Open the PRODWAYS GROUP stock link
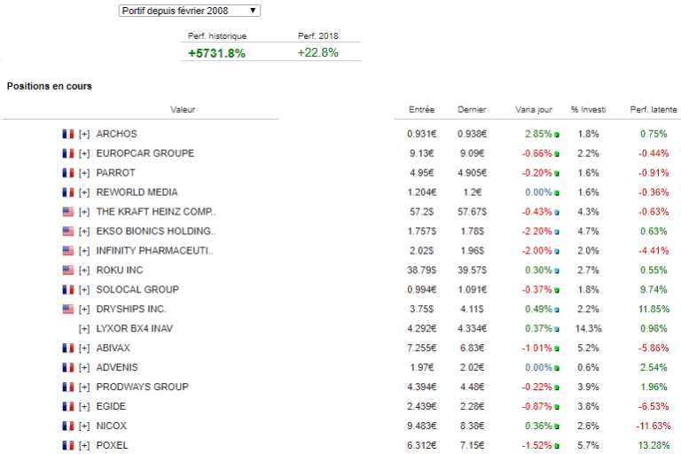The height and width of the screenshot is (454, 681). tap(141, 387)
